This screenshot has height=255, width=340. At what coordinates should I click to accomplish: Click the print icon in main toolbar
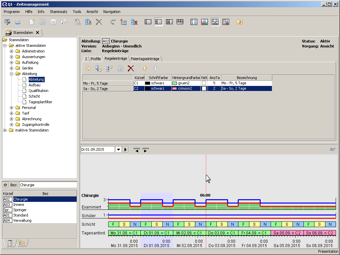click(x=18, y=22)
